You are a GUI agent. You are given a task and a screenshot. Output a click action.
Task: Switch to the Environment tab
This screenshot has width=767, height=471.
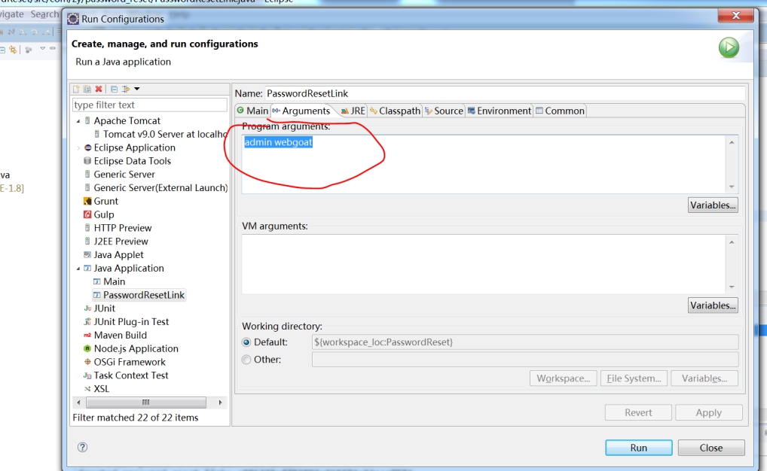pos(500,111)
